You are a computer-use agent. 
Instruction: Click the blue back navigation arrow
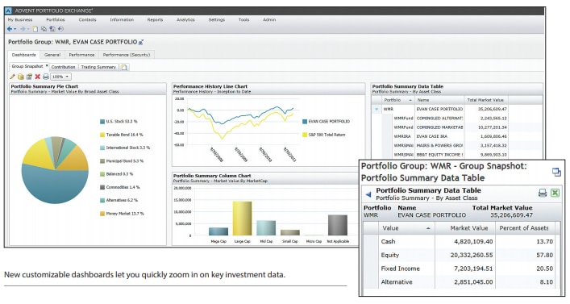click(x=10, y=29)
